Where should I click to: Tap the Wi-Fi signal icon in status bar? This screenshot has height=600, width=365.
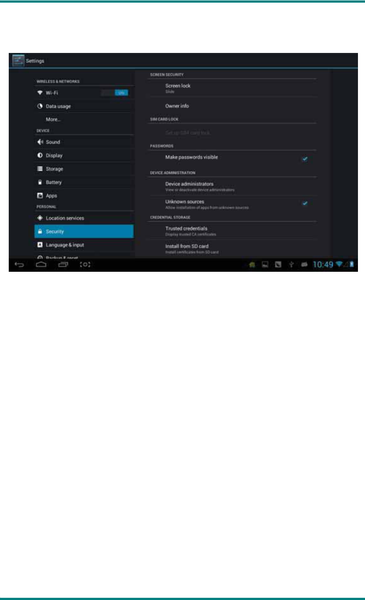click(x=339, y=264)
